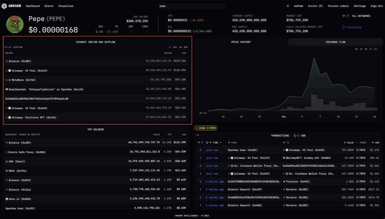Click the Sign Out link

pos(376,6)
